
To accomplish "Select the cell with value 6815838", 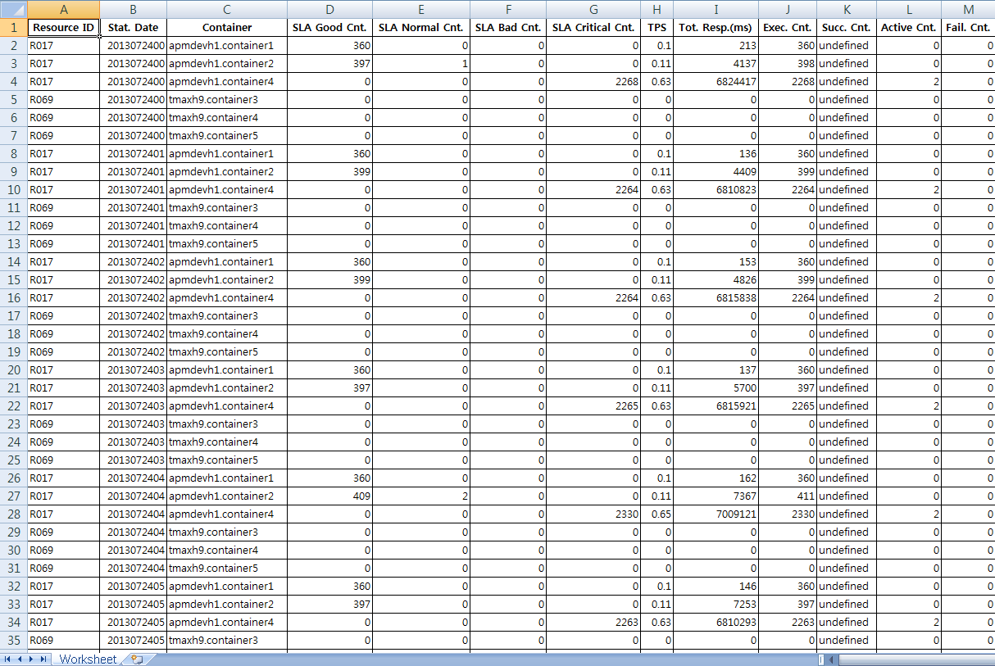I will (716, 297).
